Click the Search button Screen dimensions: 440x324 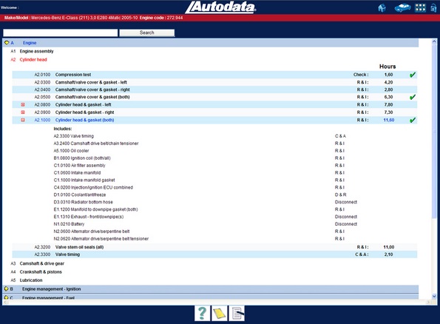click(146, 33)
